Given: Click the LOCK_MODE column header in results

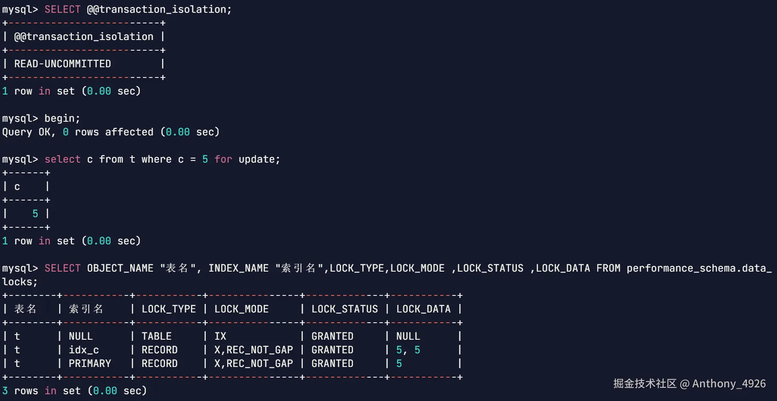Looking at the screenshot, I should [241, 309].
